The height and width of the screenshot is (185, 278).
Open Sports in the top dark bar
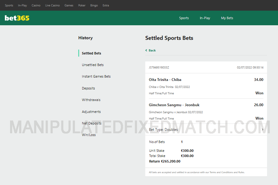(x=9, y=5)
